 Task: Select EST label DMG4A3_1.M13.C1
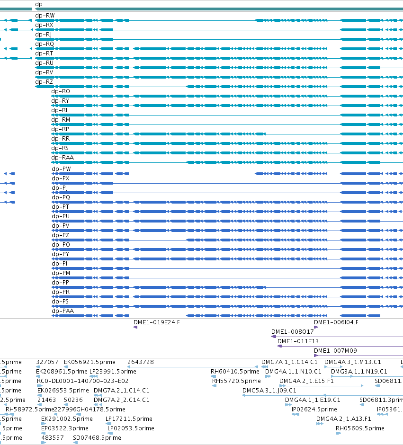click(353, 362)
